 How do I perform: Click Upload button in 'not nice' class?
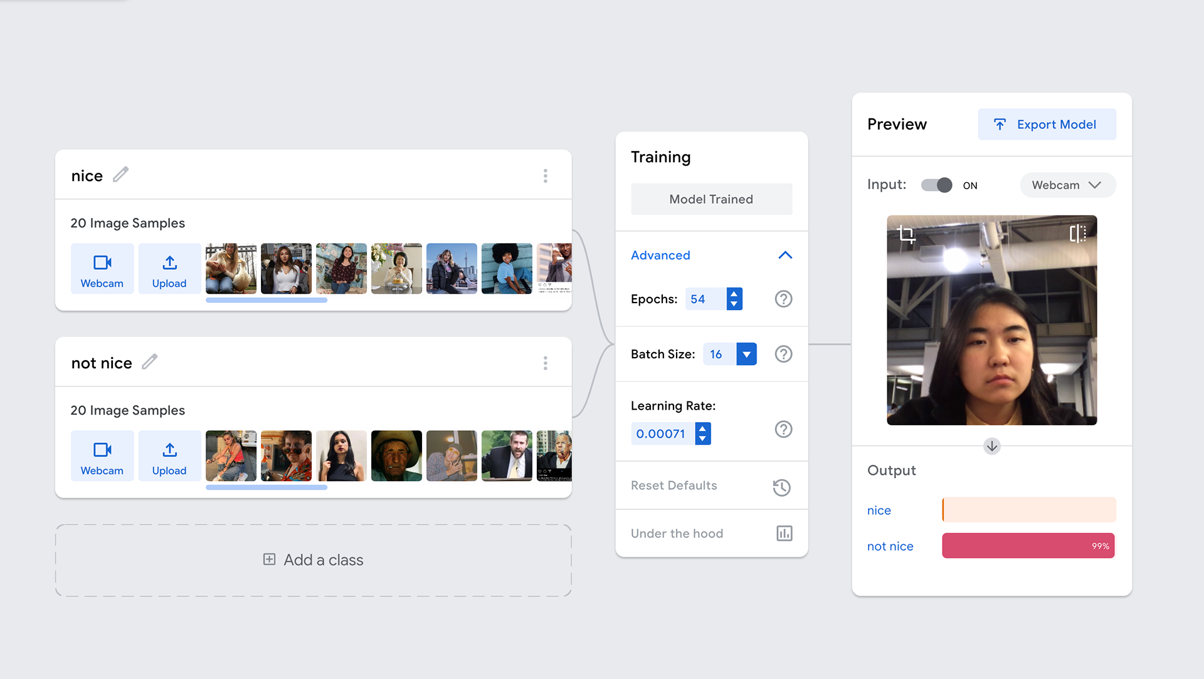pyautogui.click(x=169, y=456)
